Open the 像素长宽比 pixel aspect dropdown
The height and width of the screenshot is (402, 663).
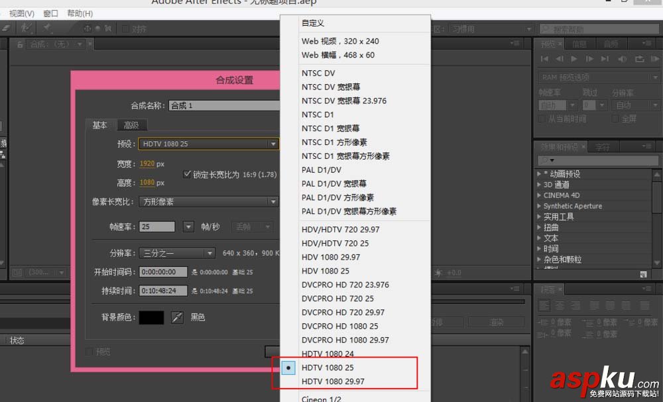208,202
